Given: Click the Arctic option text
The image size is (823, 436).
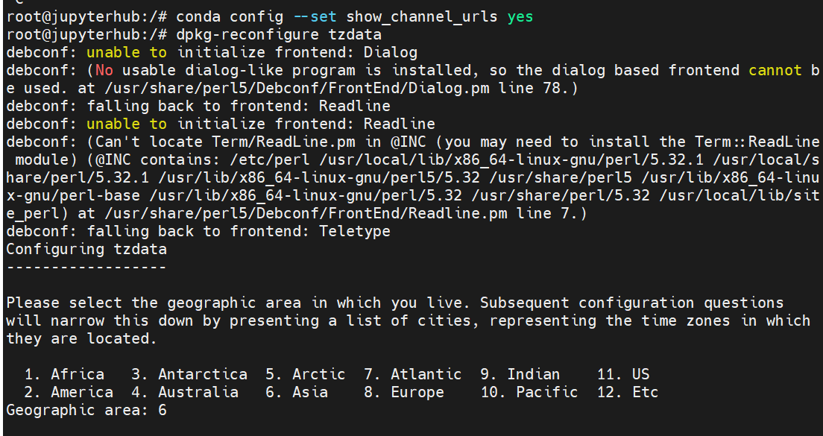Looking at the screenshot, I should (318, 374).
